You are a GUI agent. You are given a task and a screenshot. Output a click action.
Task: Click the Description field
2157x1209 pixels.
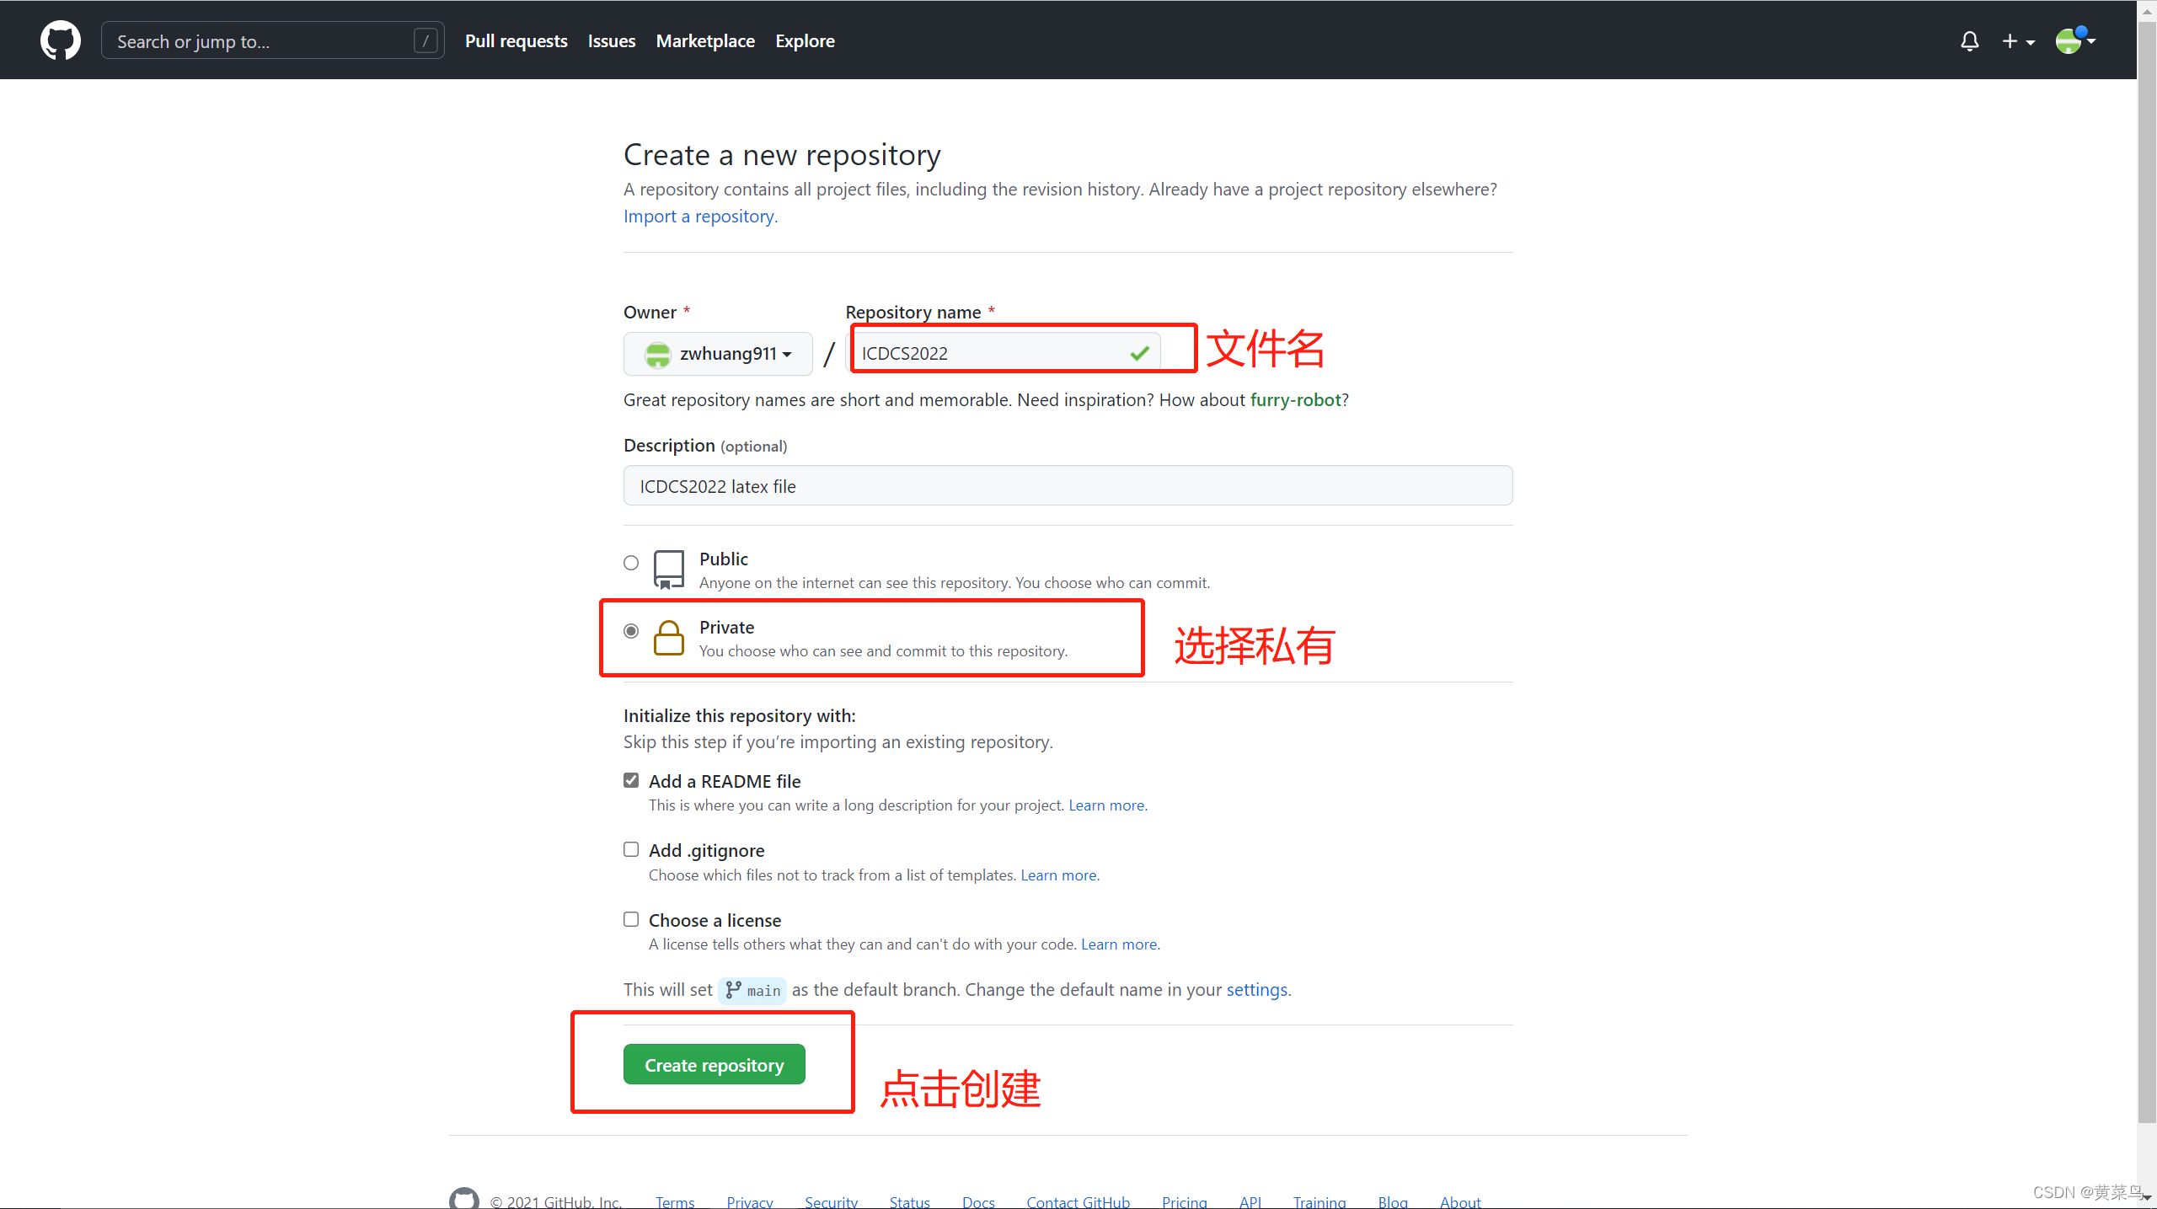tap(1068, 486)
